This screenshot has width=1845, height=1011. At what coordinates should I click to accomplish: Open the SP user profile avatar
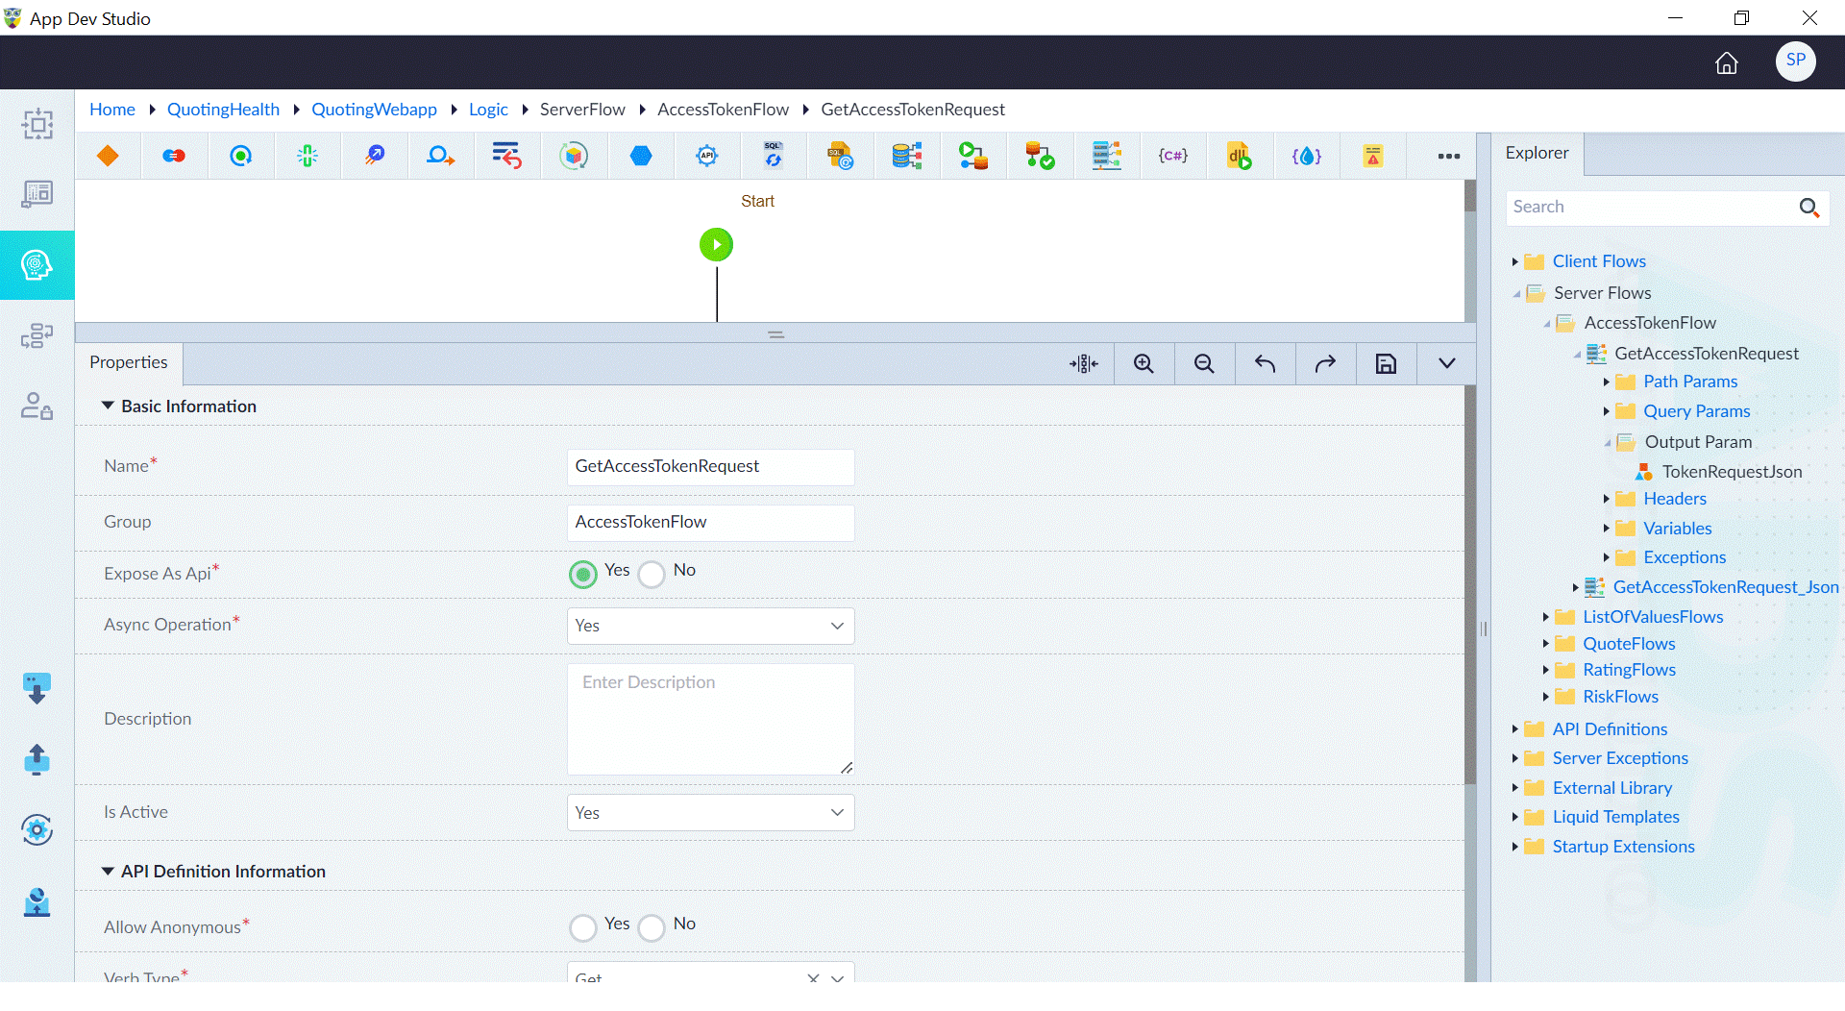pos(1795,61)
